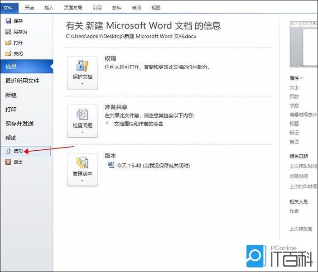318x272 pixels.
Task: Expand the 保护文档 dropdown arrow
Action: click(82, 84)
